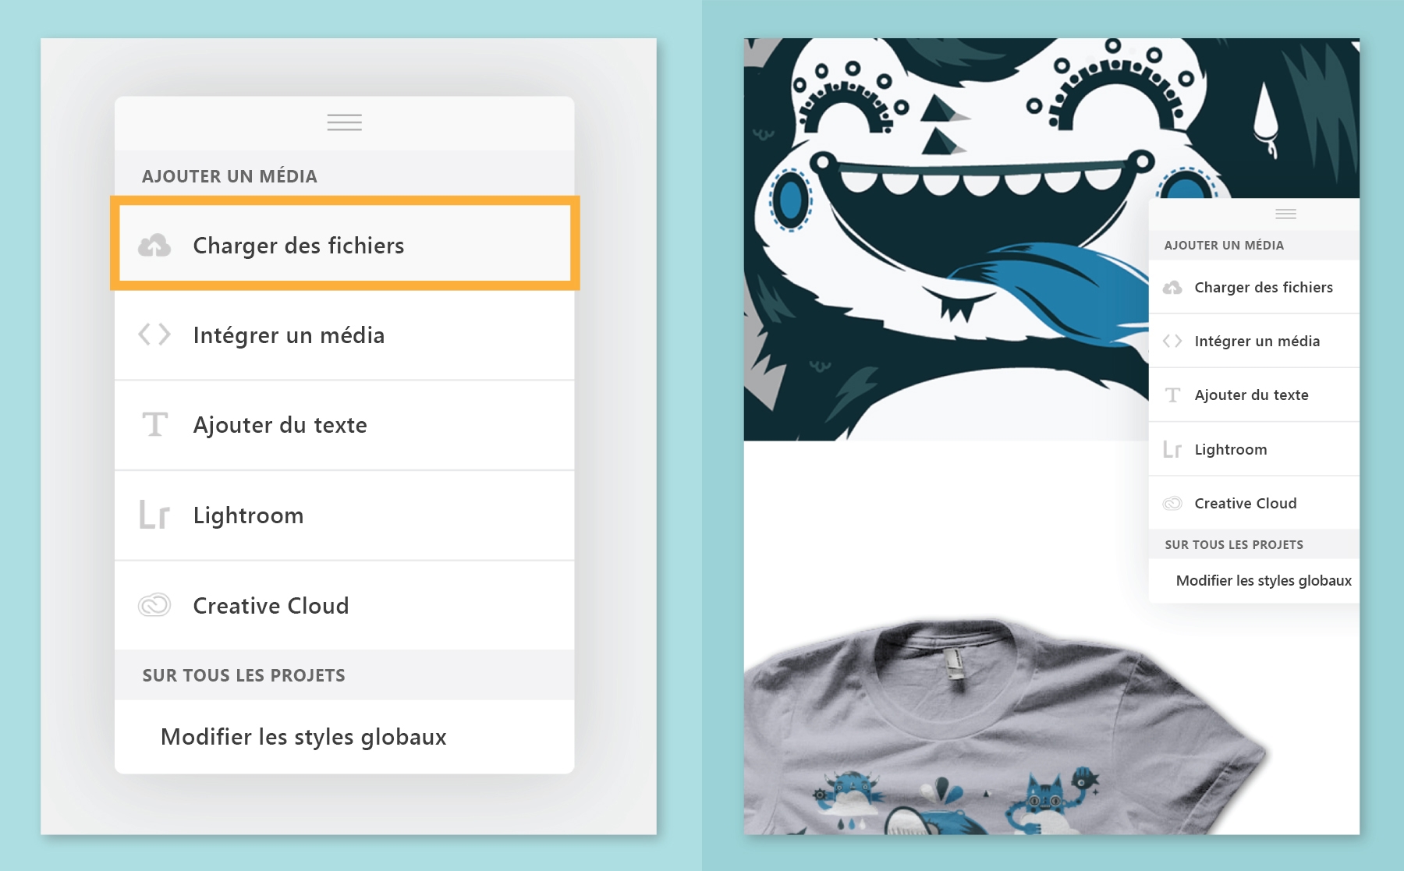
Task: Click 'SUR TOUS LES PROJETS' heading in the large menu
Action: [243, 675]
